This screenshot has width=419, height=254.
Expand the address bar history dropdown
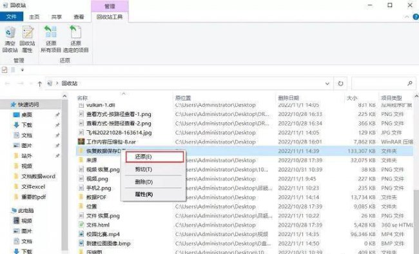click(327, 84)
